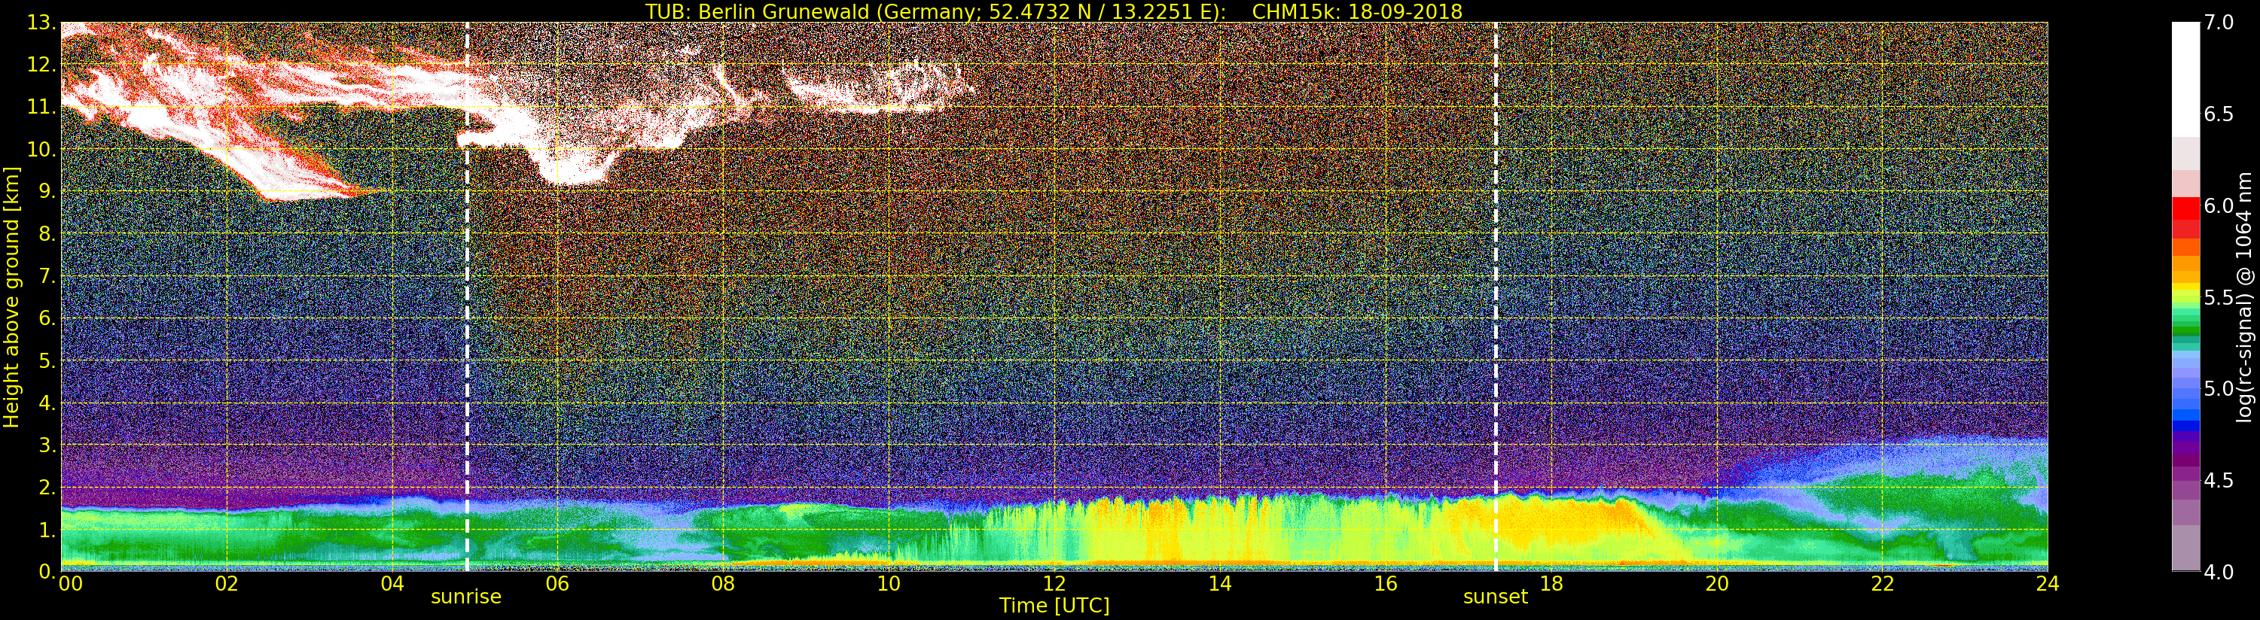Click the height axis tick "4."
The image size is (2260, 620).
(47, 403)
